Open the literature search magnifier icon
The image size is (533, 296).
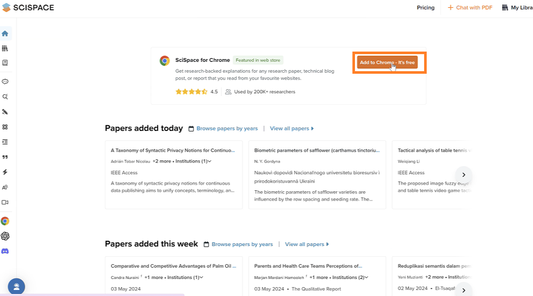pyautogui.click(x=5, y=96)
